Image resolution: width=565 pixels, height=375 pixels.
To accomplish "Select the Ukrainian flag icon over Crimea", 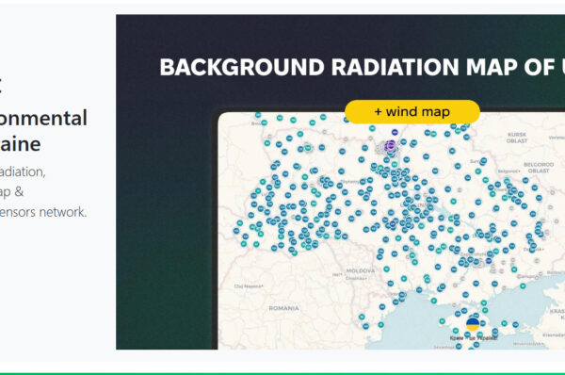I will point(473,324).
